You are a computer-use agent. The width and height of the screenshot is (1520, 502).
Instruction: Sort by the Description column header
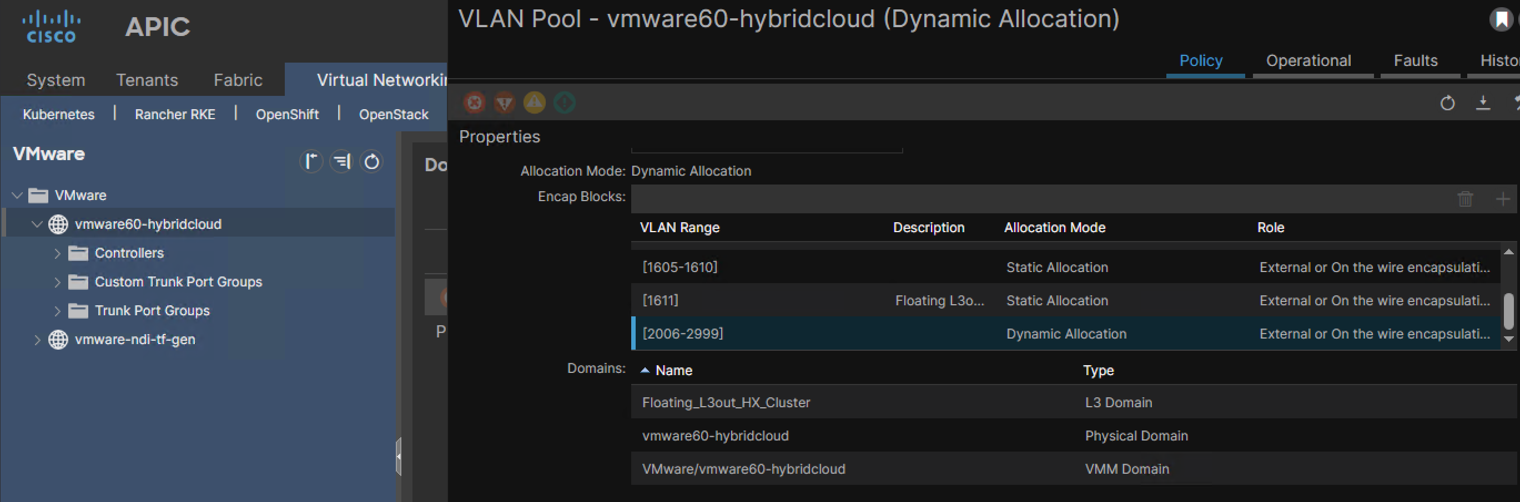pyautogui.click(x=929, y=227)
